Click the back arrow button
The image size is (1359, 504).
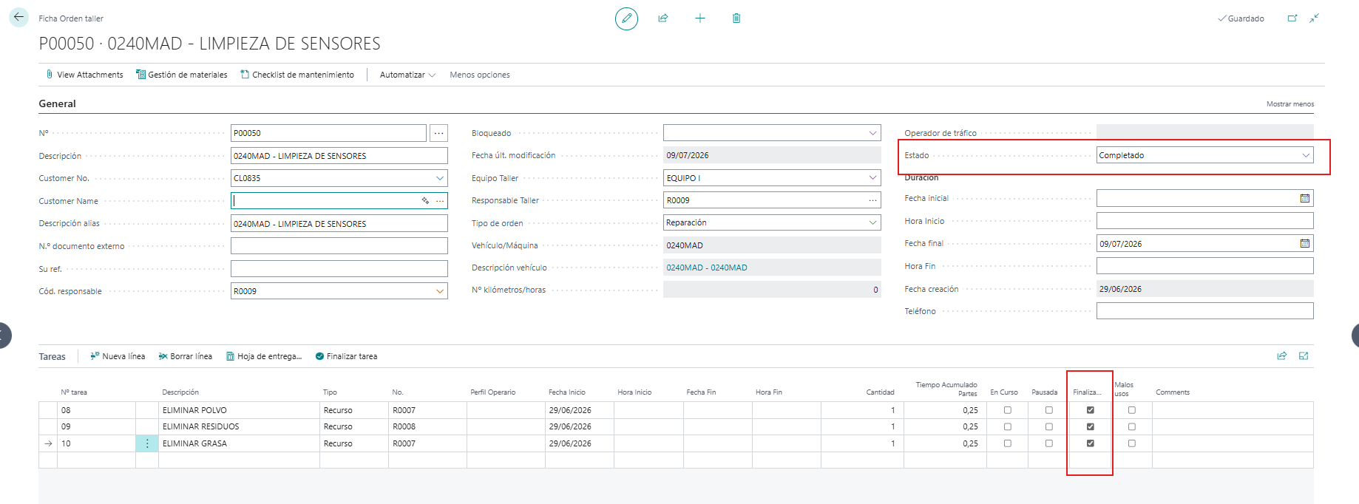pos(18,17)
